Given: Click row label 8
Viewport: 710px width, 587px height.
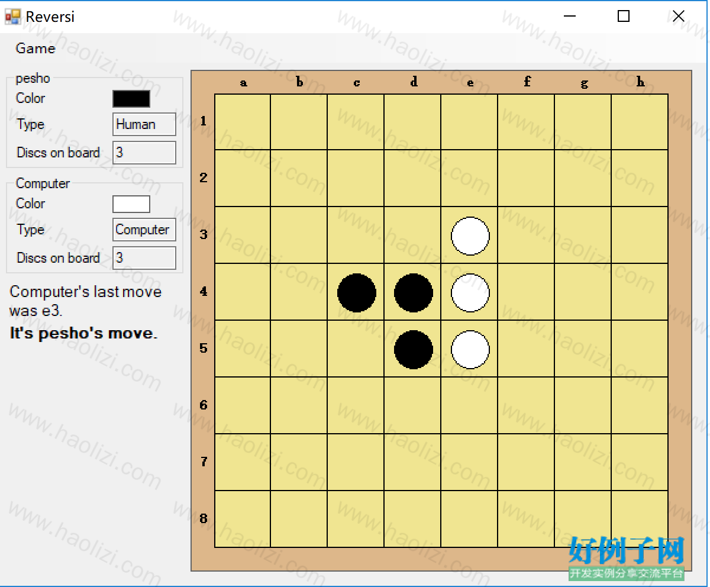Looking at the screenshot, I should point(204,518).
